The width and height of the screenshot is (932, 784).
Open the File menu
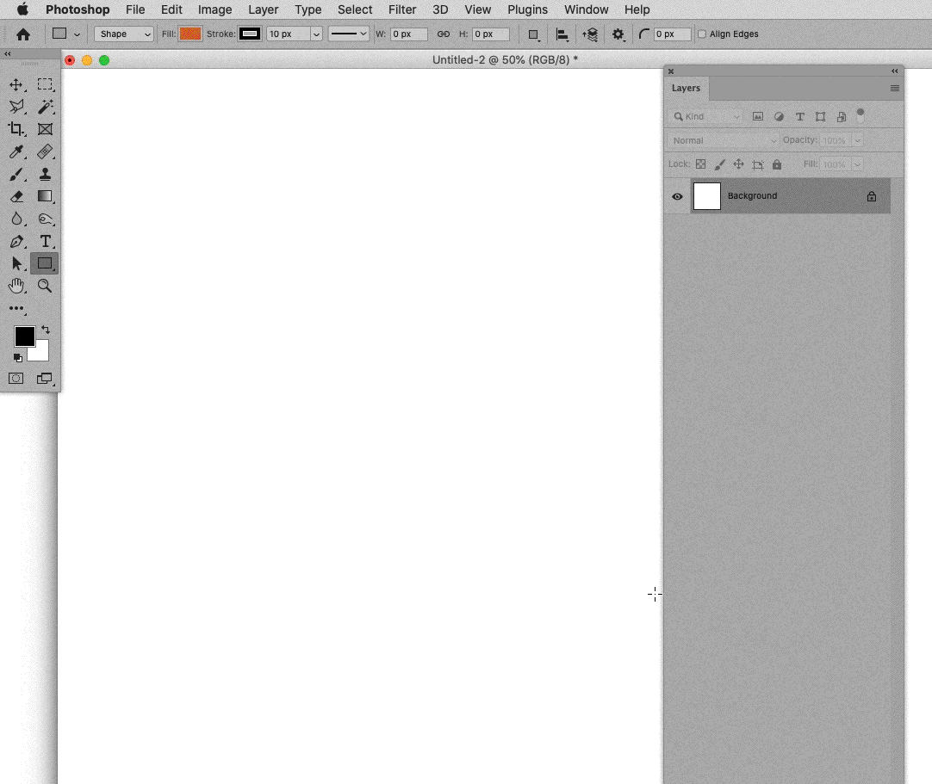tap(135, 9)
